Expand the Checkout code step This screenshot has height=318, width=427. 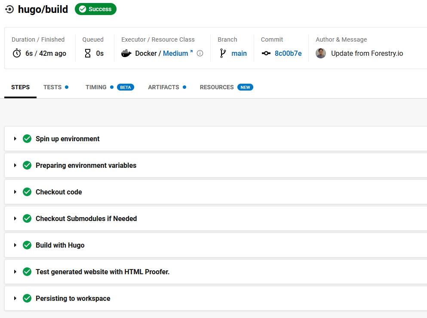click(15, 192)
